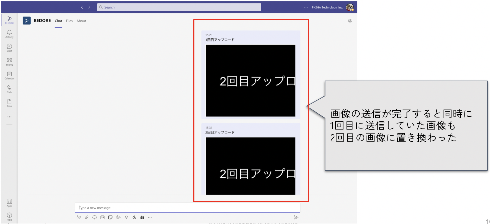Go back with the left arrow
The height and width of the screenshot is (224, 490).
82,7
